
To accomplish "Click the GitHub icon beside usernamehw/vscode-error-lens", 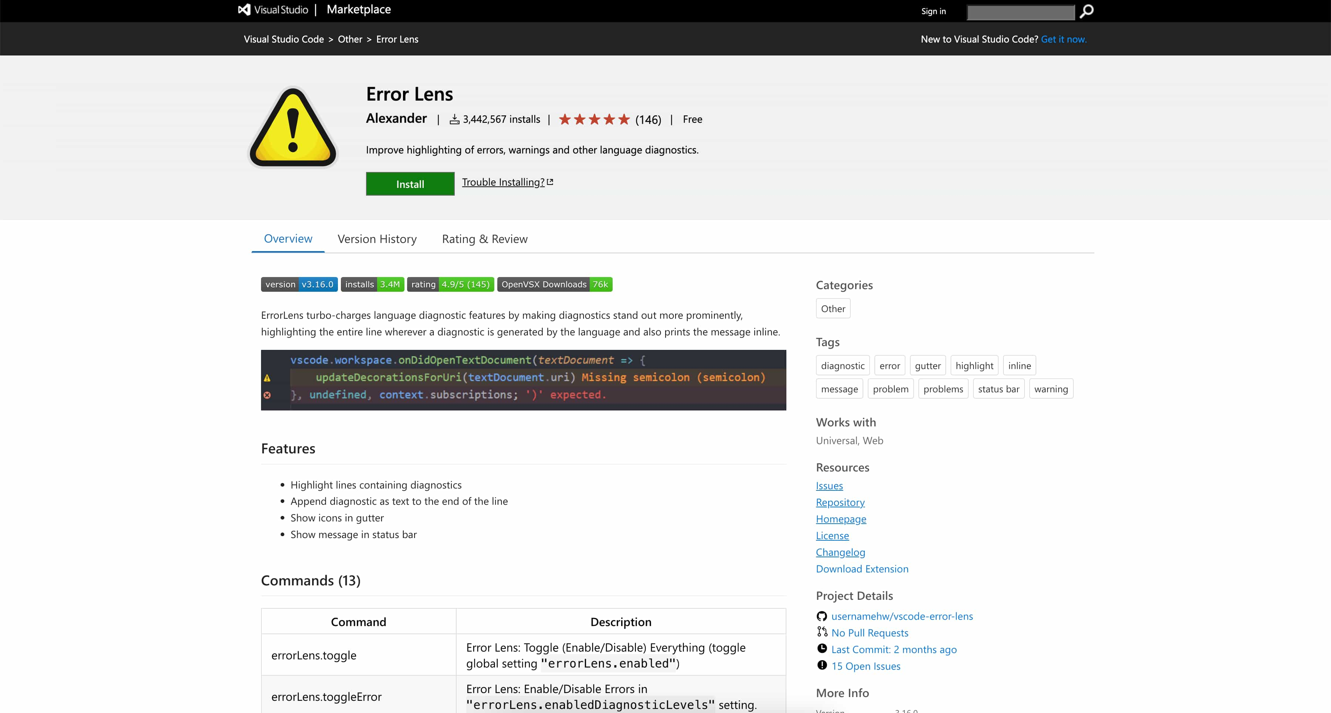I will pyautogui.click(x=822, y=616).
